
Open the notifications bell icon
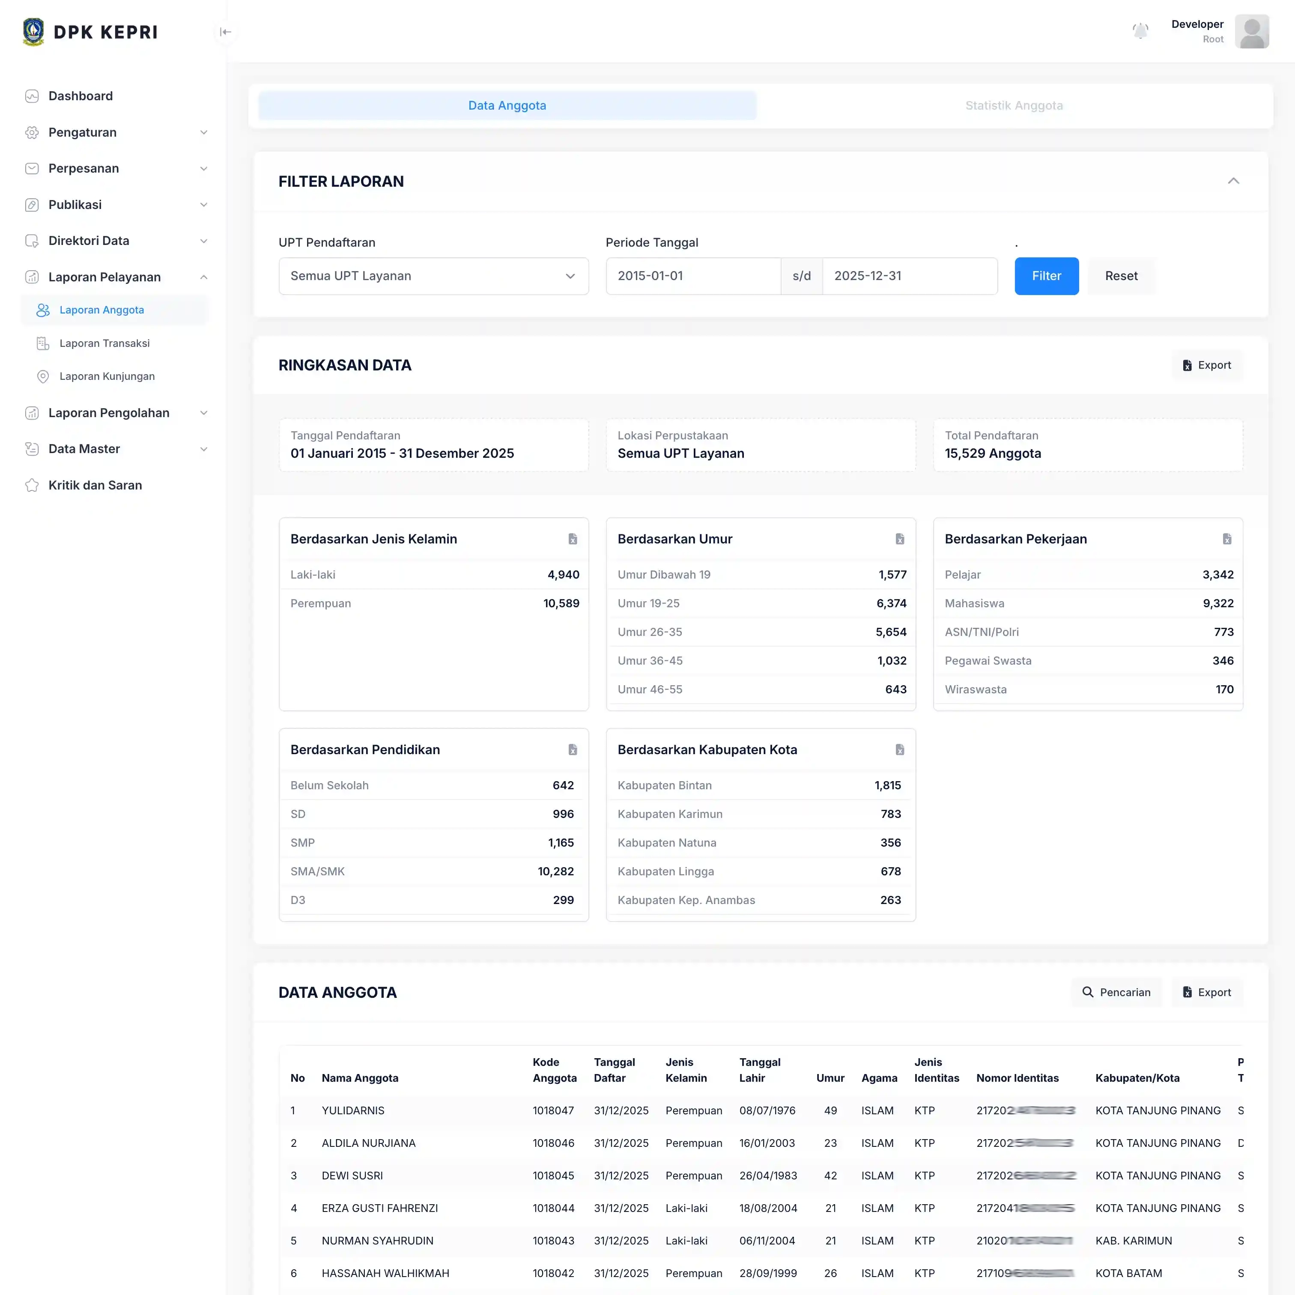point(1141,31)
